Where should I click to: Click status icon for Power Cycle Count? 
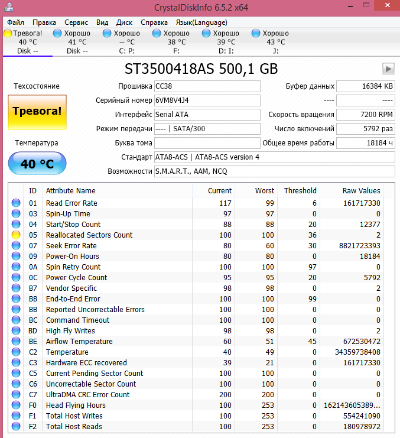(16, 277)
